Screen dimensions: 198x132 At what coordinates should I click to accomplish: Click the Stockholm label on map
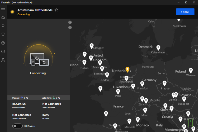click(x=179, y=26)
